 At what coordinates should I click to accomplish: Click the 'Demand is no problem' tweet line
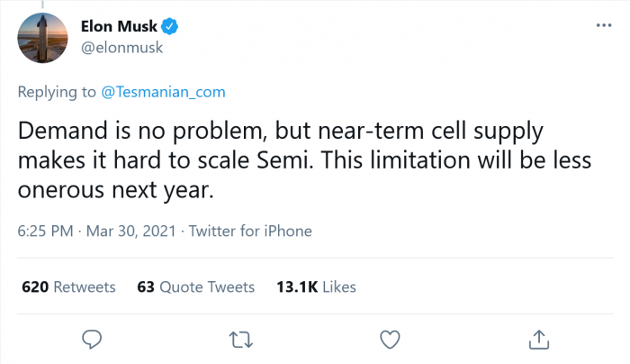click(x=281, y=129)
